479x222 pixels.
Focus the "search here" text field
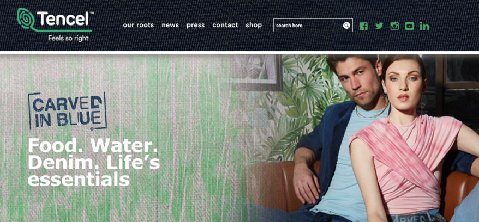pos(313,25)
